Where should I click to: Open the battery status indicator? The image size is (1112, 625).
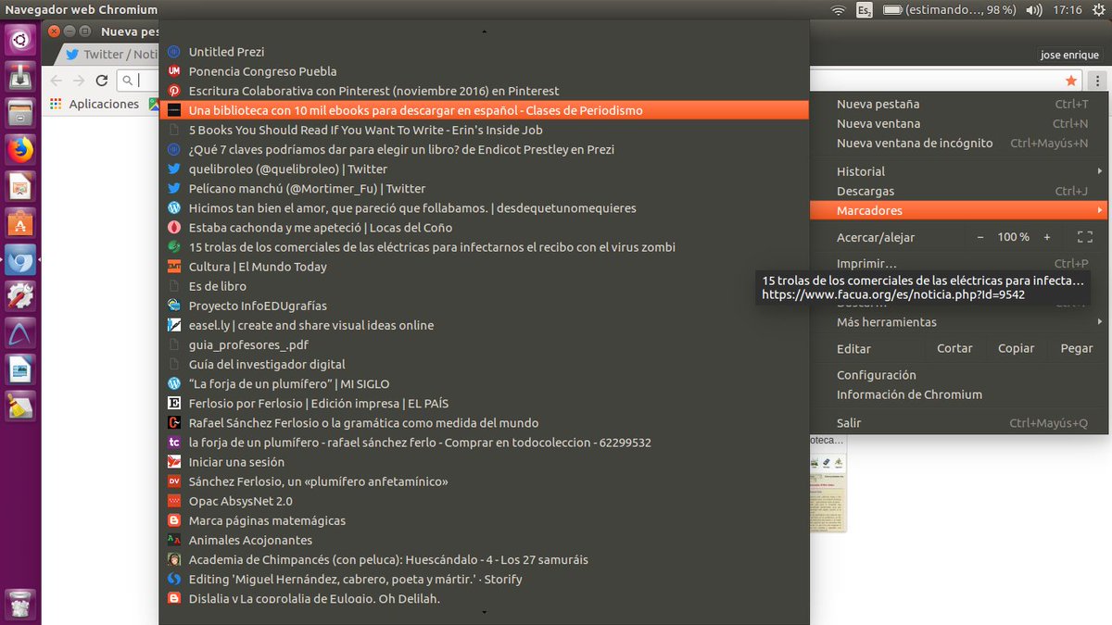point(950,10)
